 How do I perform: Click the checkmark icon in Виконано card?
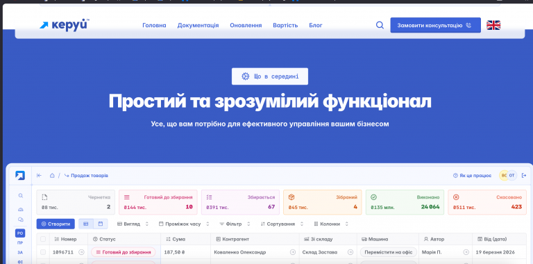[373, 197]
